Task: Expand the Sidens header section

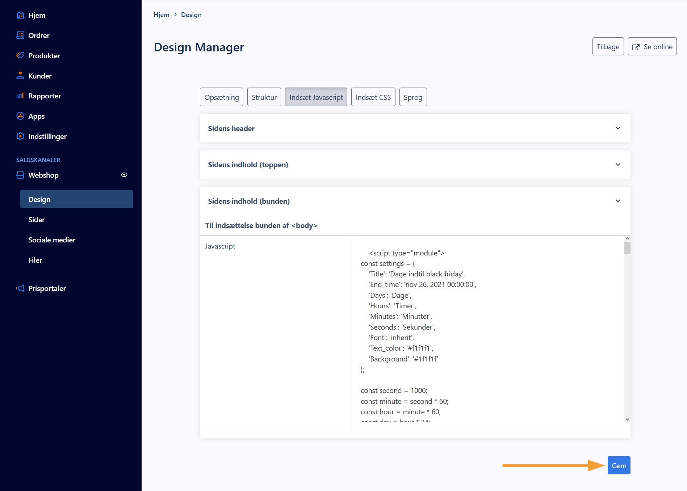Action: pos(618,128)
